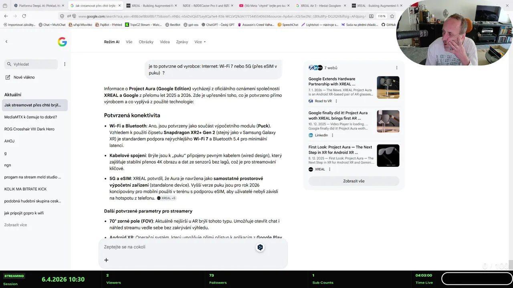Select the Videa search tab
Image resolution: width=513 pixels, height=288 pixels.
(x=165, y=42)
